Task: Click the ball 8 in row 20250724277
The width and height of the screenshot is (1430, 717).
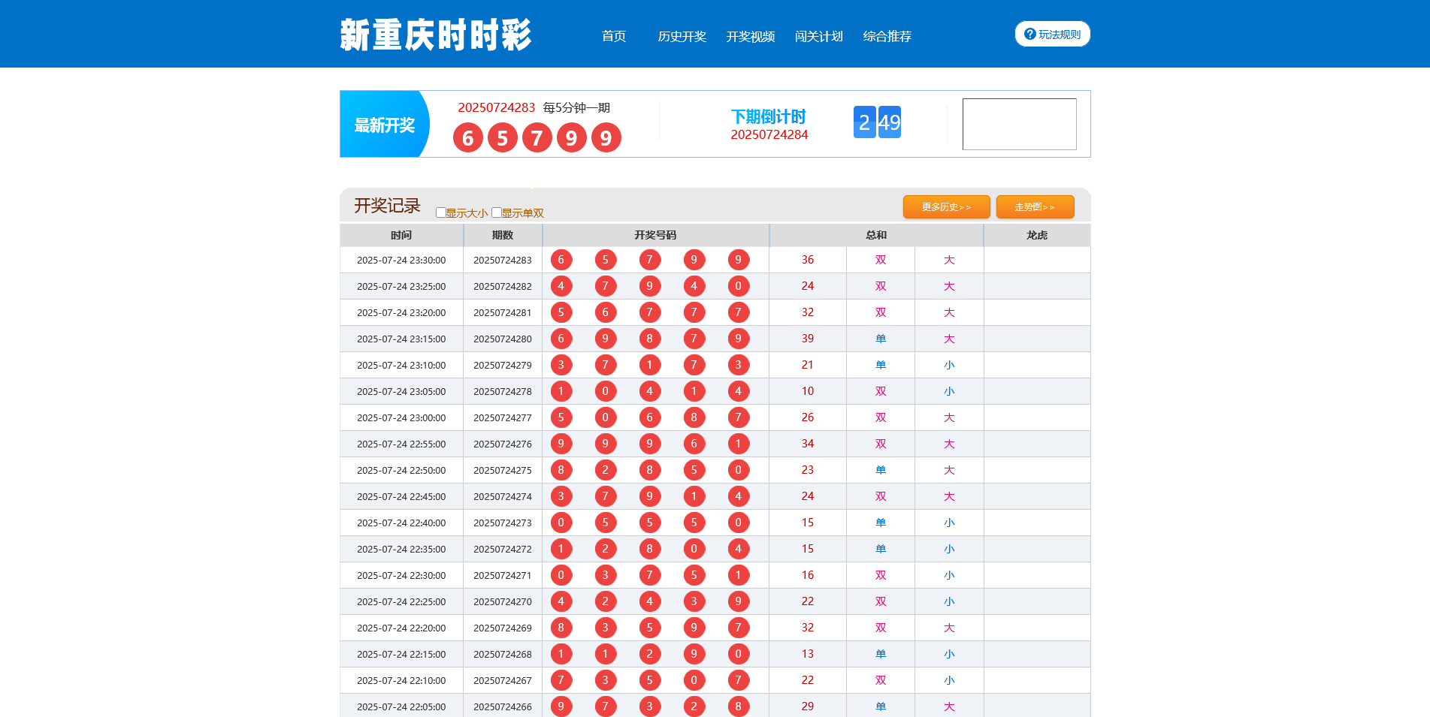Action: pos(694,417)
